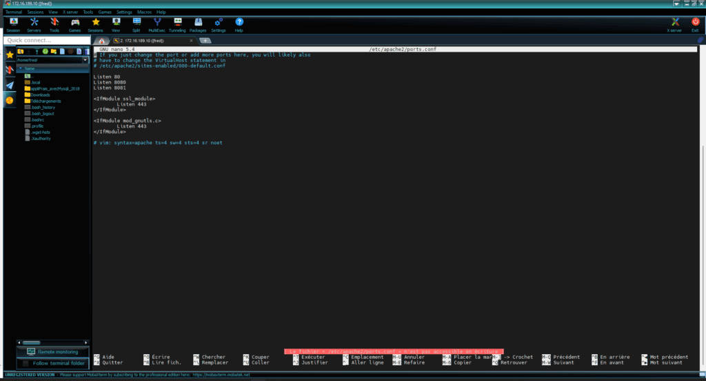706x381 pixels.
Task: Start a new Session from toolbar
Action: [x=13, y=25]
